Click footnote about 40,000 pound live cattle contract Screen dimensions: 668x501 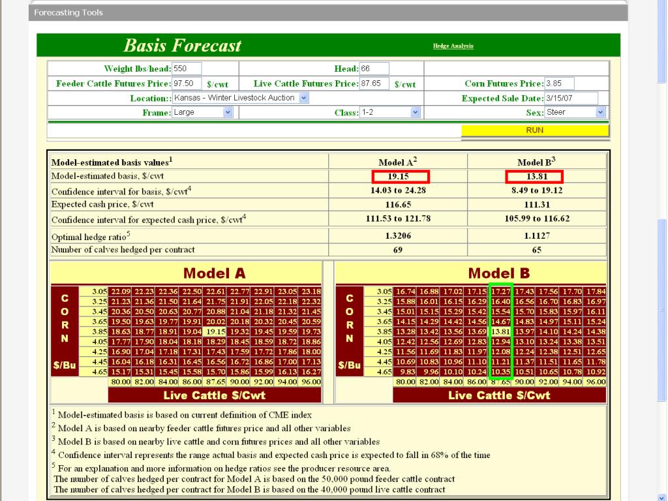[250, 489]
